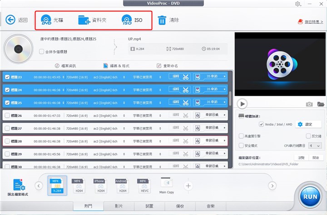Expand 35 章節 chapters for 標題23
This screenshot has height=215, width=327.
(224, 77)
